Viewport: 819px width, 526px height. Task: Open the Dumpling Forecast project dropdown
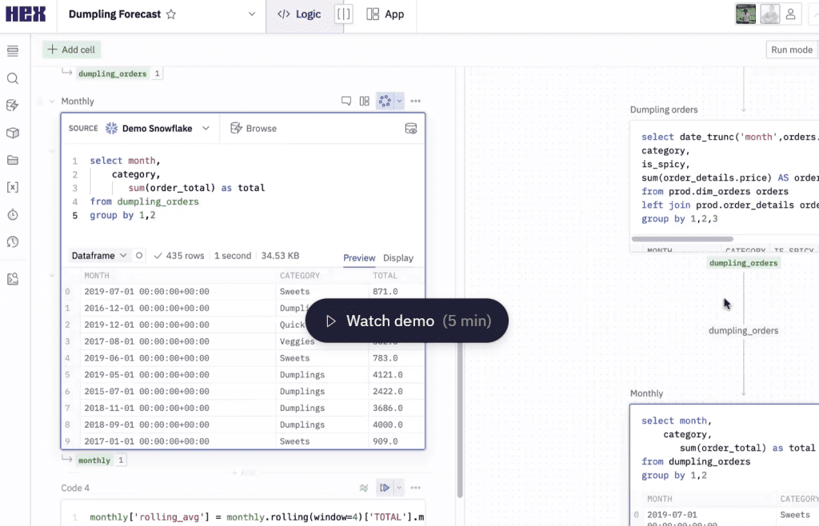[x=251, y=14]
